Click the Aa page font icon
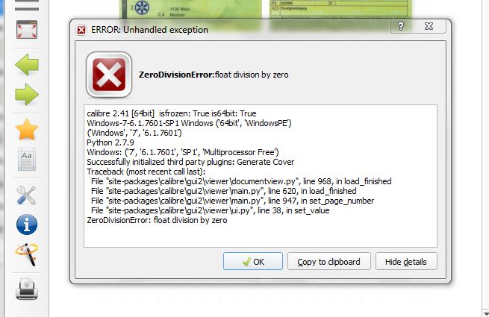489x317 pixels. pos(27,160)
